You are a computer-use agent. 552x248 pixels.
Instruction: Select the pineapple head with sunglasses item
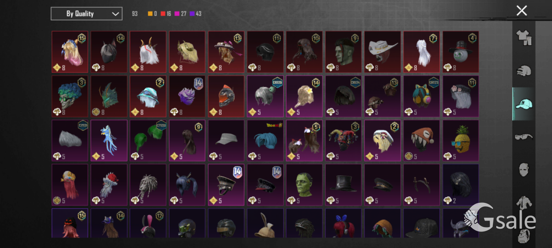(460, 141)
